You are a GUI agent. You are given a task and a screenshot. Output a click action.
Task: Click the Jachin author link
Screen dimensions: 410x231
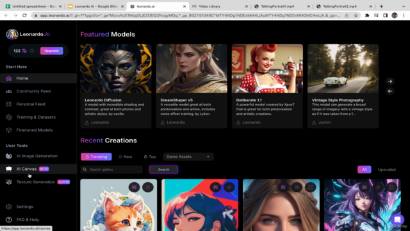pyautogui.click(x=324, y=123)
